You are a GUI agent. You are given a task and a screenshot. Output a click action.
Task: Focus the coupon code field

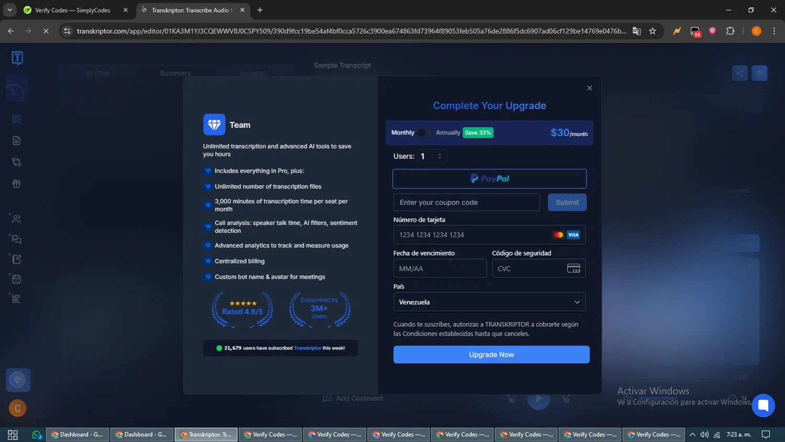466,202
